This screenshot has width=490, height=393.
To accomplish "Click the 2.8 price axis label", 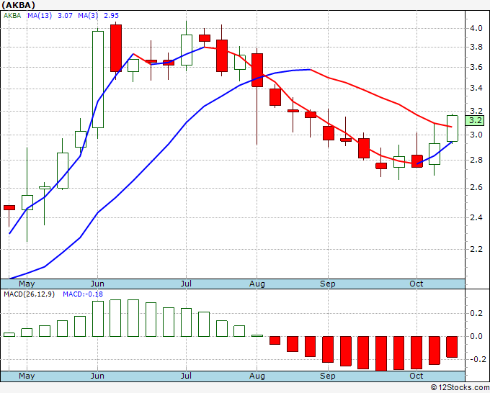I will pyautogui.click(x=476, y=160).
